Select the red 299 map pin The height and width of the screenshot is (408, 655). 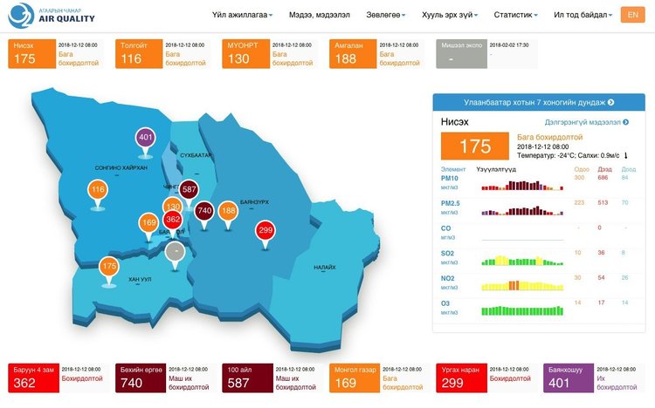[x=265, y=230]
